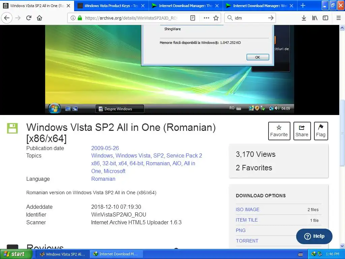
Task: Switch to Internet Download Manager: The tab
Action: (186, 6)
